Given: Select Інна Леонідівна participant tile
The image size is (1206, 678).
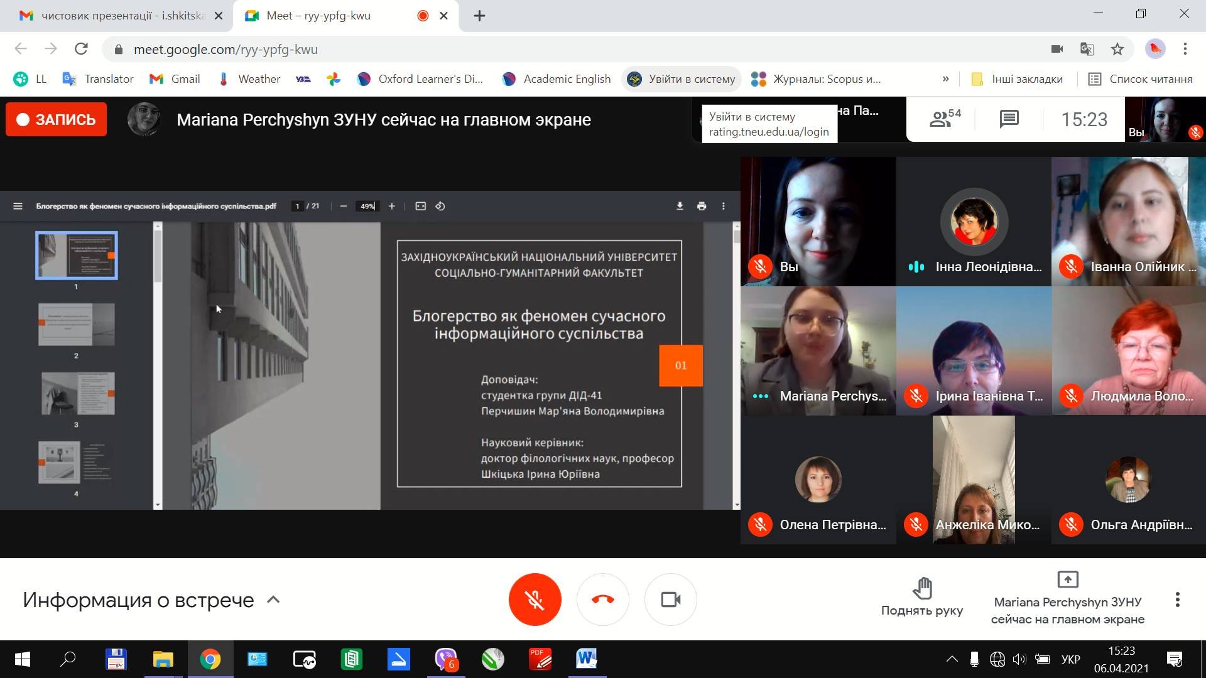Looking at the screenshot, I should 974,222.
